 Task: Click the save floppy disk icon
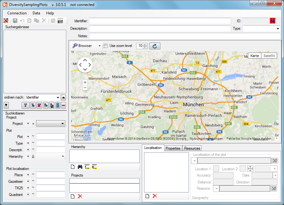coord(15,21)
